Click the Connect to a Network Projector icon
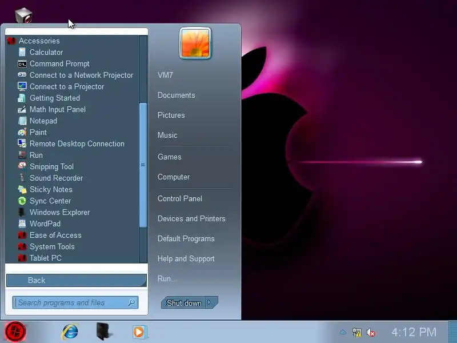The image size is (457, 343). (x=22, y=75)
